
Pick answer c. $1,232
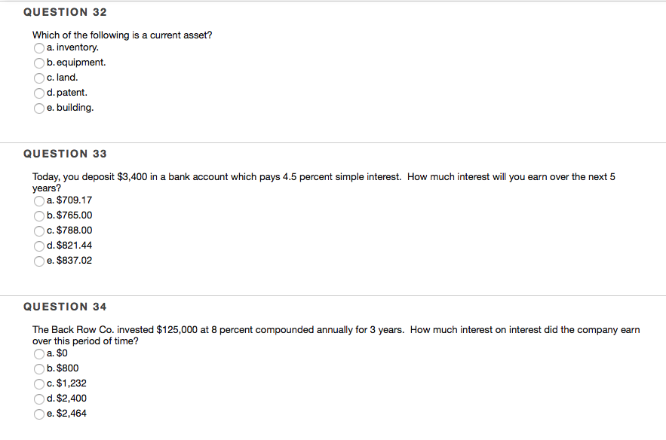39,384
